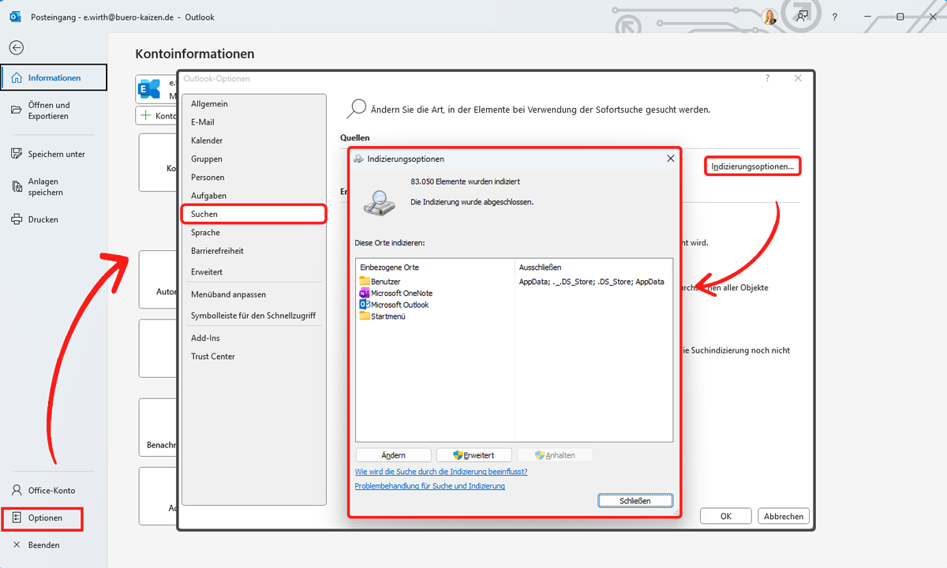Screen dimensions: 947x568
Task: Click the back arrow in the Outlook sidebar
Action: [x=16, y=47]
